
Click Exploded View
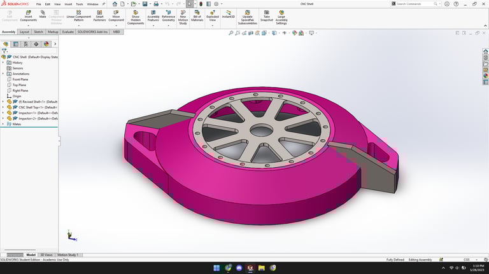coord(213,16)
